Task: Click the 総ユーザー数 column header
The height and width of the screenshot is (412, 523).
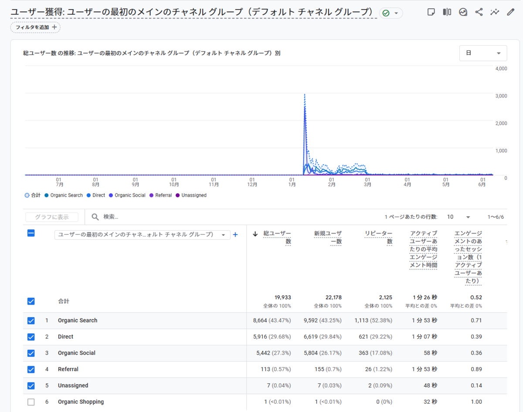Action: [277, 238]
